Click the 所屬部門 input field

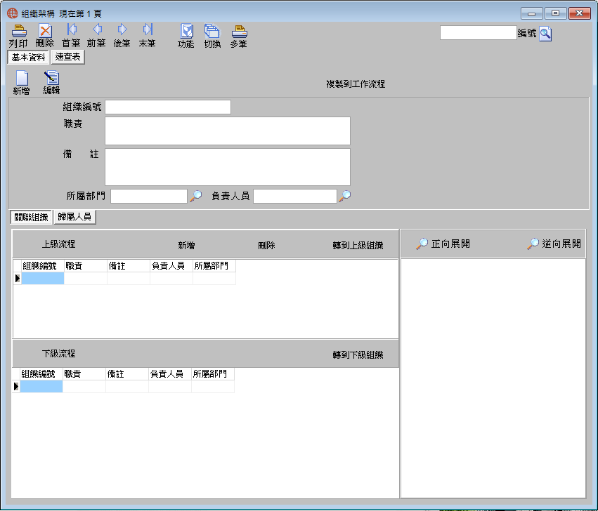tap(149, 197)
